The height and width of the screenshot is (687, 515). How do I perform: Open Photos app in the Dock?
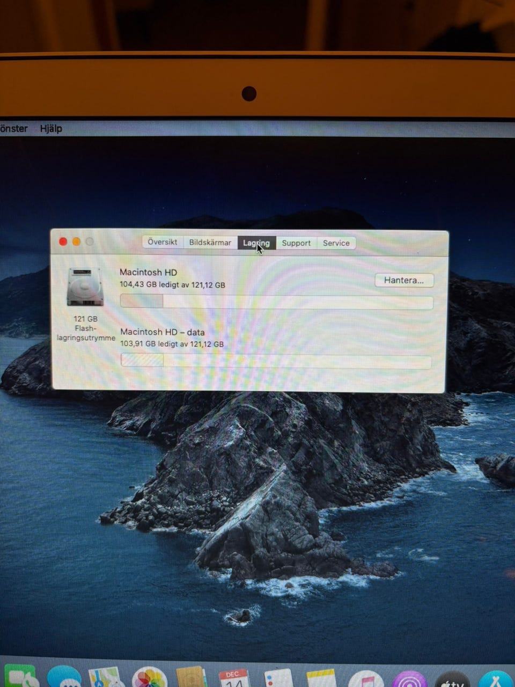(x=149, y=677)
